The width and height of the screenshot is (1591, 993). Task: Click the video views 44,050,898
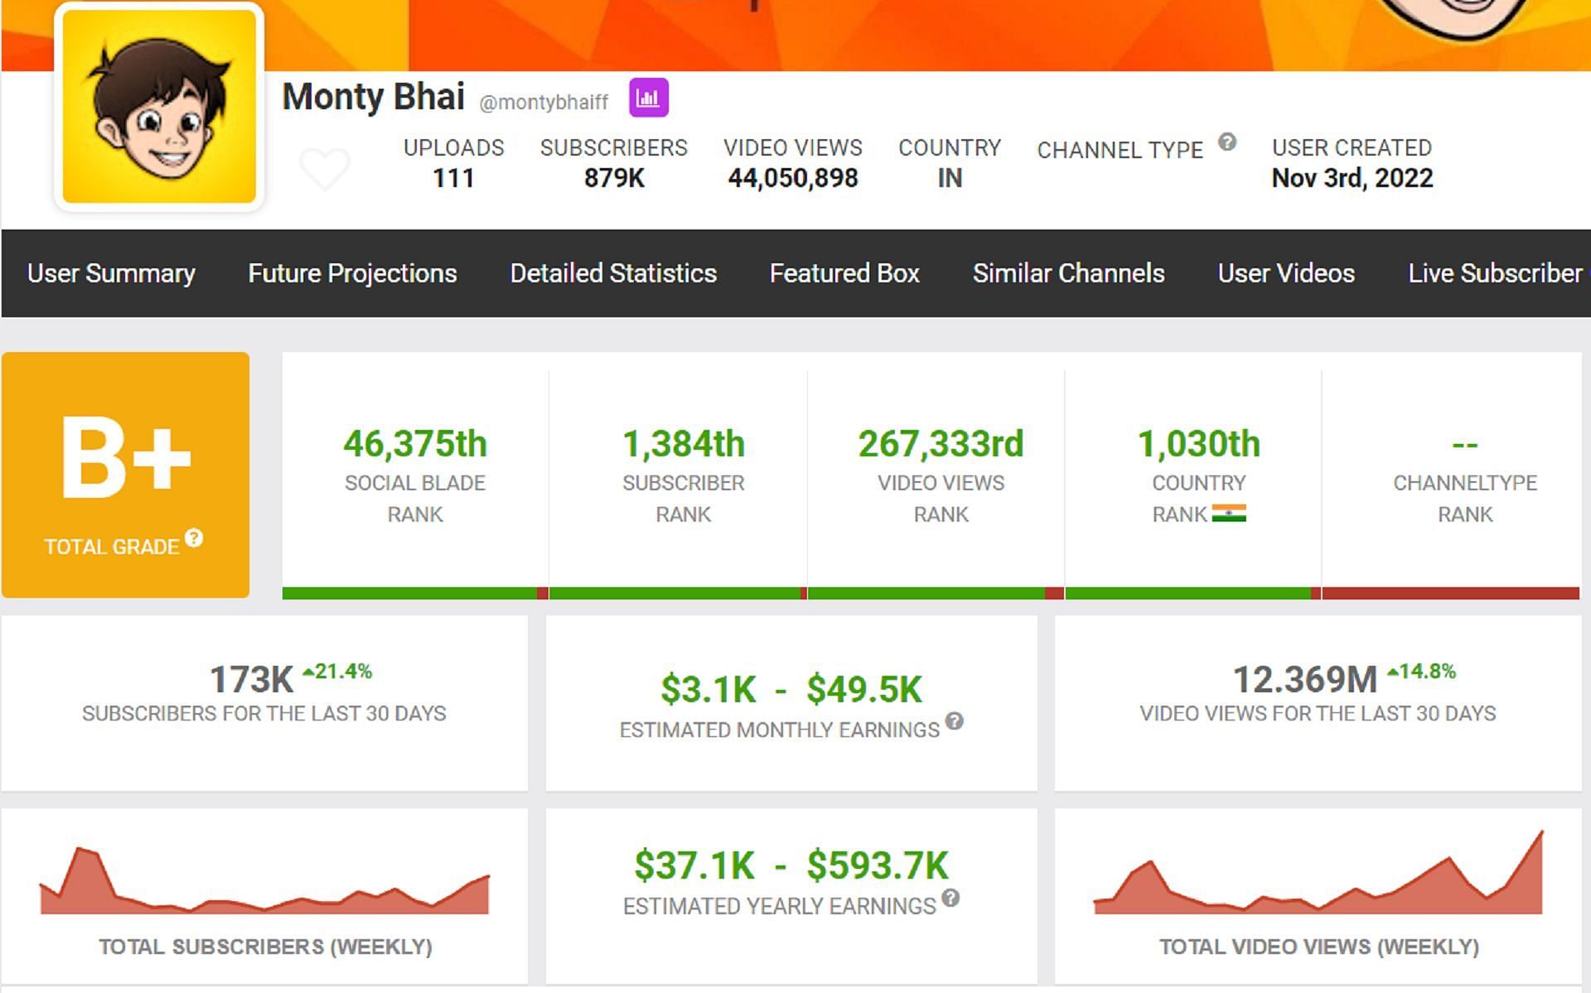point(793,178)
